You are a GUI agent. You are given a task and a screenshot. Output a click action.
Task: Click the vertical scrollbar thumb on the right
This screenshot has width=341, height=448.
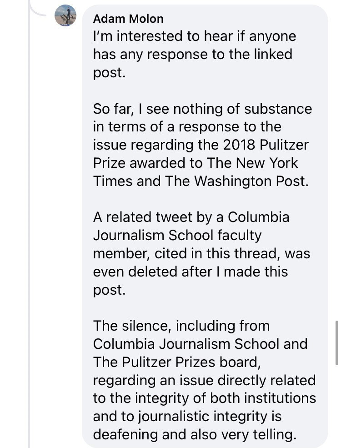point(337,343)
